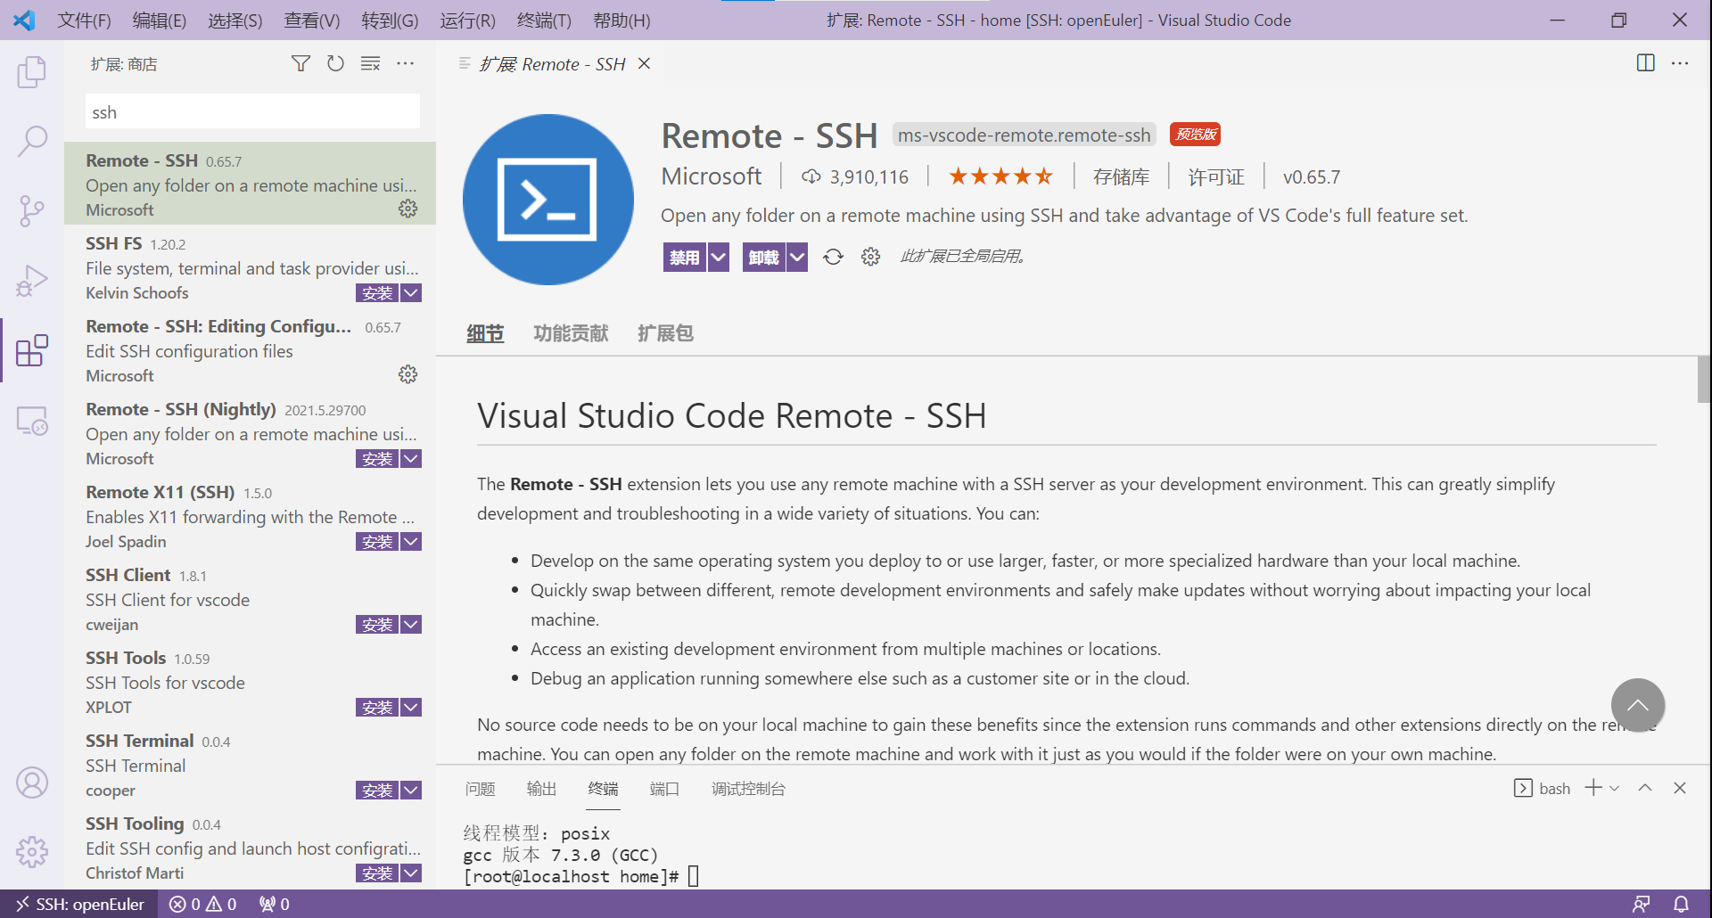Reload the Remote - SSH extension with sync icon
Image resolution: width=1712 pixels, height=918 pixels.
833,257
